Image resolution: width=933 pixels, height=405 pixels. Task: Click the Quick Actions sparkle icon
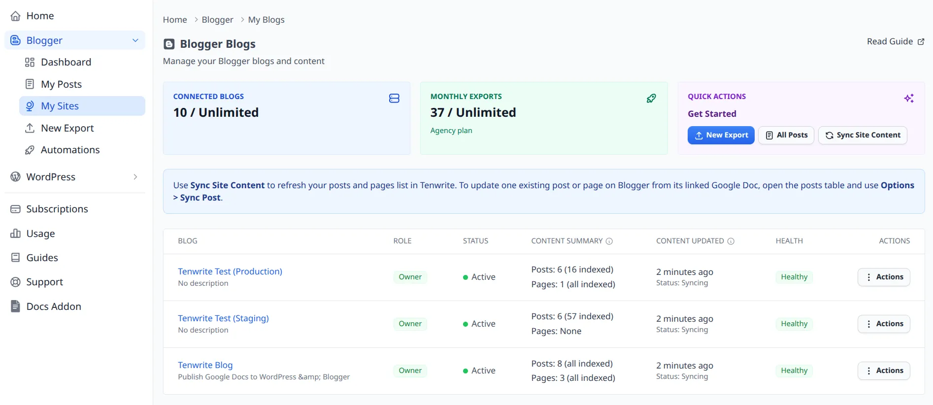909,99
